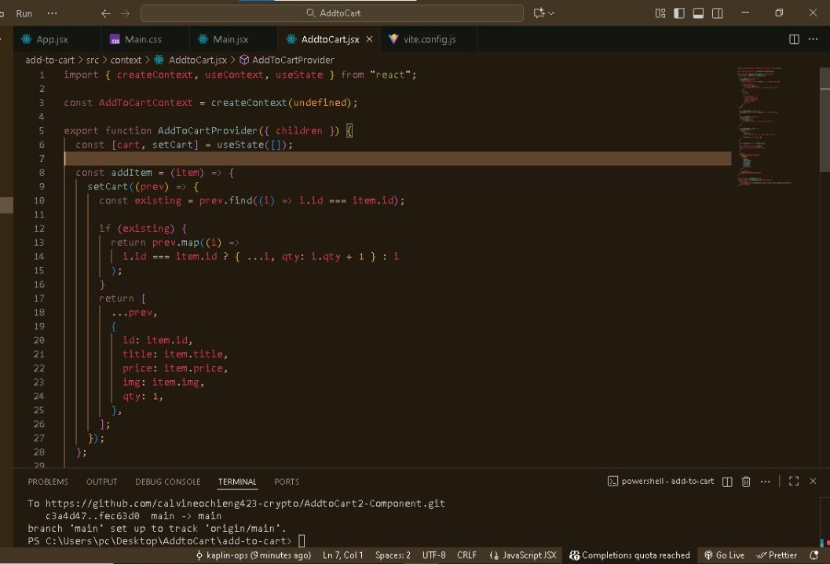This screenshot has height=564, width=830.
Task: Click the add-to-cart breadcrumb
Action: pyautogui.click(x=49, y=60)
